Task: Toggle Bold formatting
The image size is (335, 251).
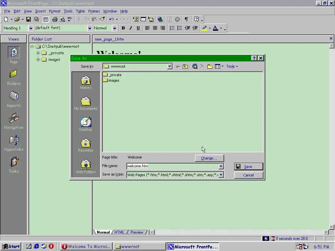Action: tap(123, 28)
